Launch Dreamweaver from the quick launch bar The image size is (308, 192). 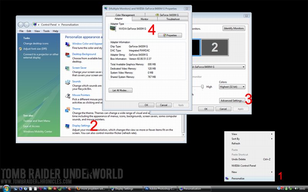click(50, 189)
